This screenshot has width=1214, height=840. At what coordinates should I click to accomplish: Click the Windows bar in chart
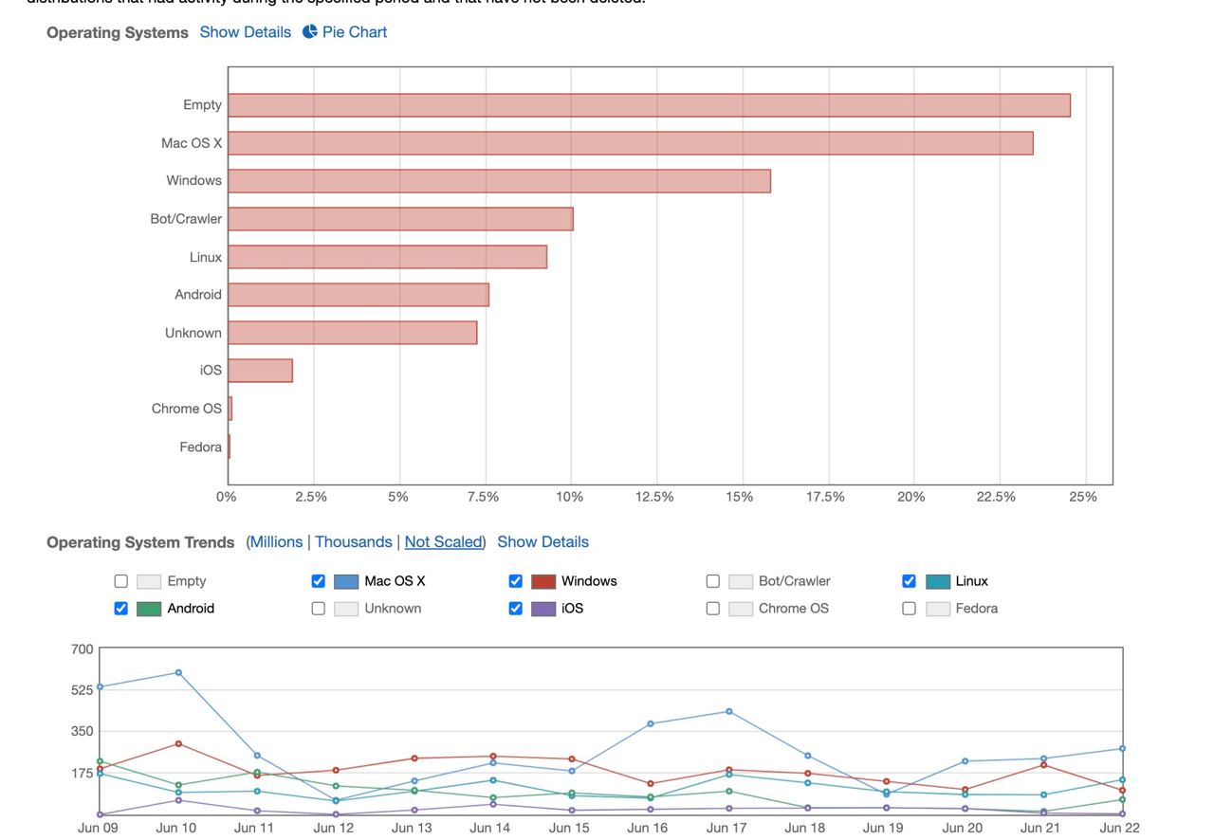click(499, 181)
